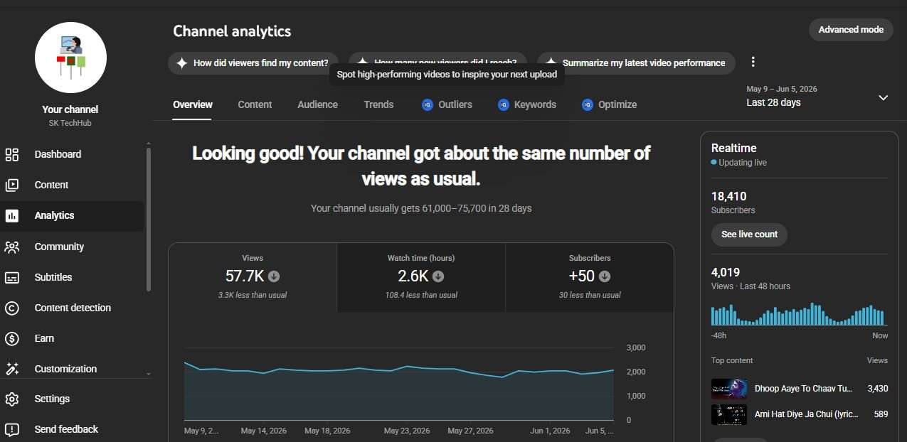This screenshot has width=907, height=442.
Task: Open Dashboard in the sidebar
Action: [73, 154]
